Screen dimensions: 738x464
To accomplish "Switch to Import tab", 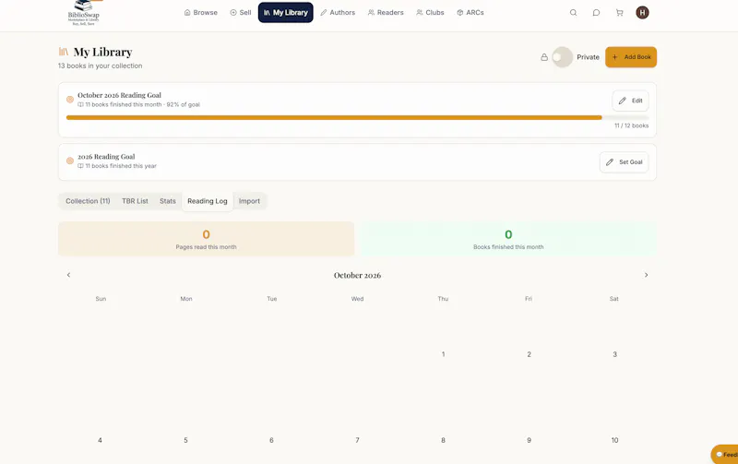I will [249, 201].
